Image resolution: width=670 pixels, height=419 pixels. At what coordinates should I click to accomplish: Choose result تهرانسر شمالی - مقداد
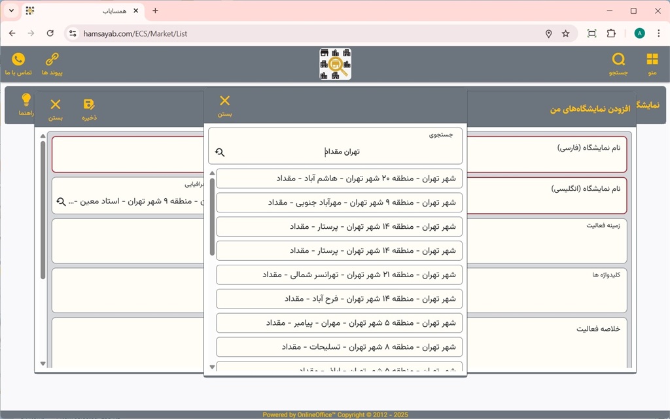coord(339,275)
